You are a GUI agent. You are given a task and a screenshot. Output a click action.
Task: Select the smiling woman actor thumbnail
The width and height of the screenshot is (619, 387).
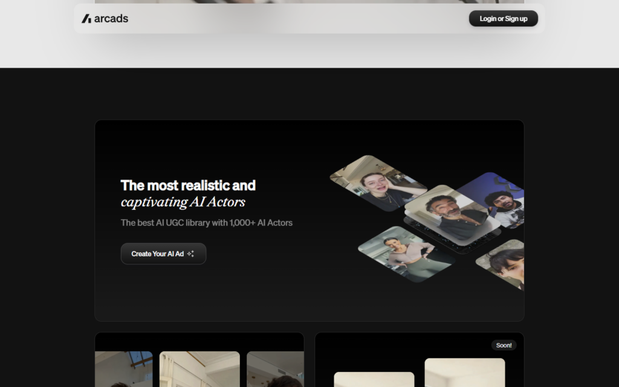click(378, 183)
